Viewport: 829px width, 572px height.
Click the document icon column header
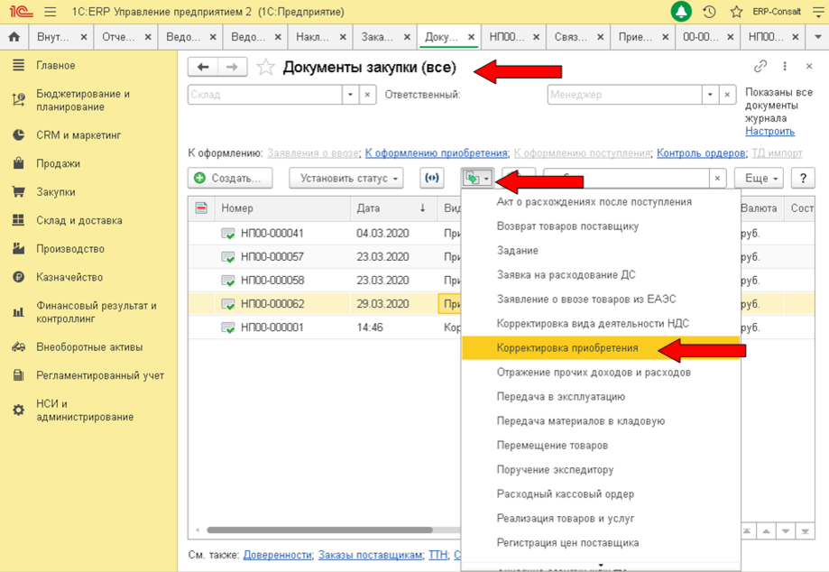click(201, 208)
